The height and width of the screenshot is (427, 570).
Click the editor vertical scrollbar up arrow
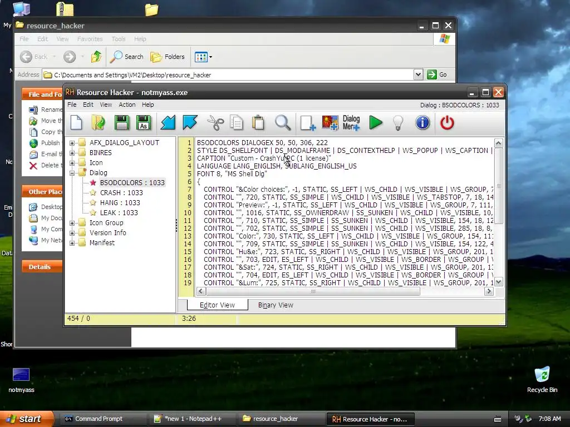pyautogui.click(x=498, y=143)
